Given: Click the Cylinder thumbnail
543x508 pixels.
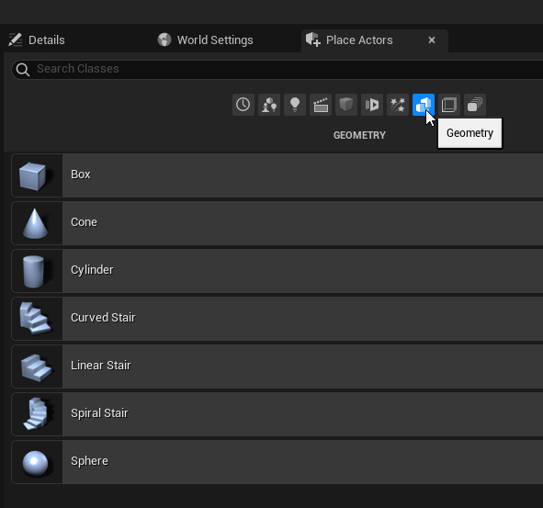Looking at the screenshot, I should pyautogui.click(x=37, y=271).
